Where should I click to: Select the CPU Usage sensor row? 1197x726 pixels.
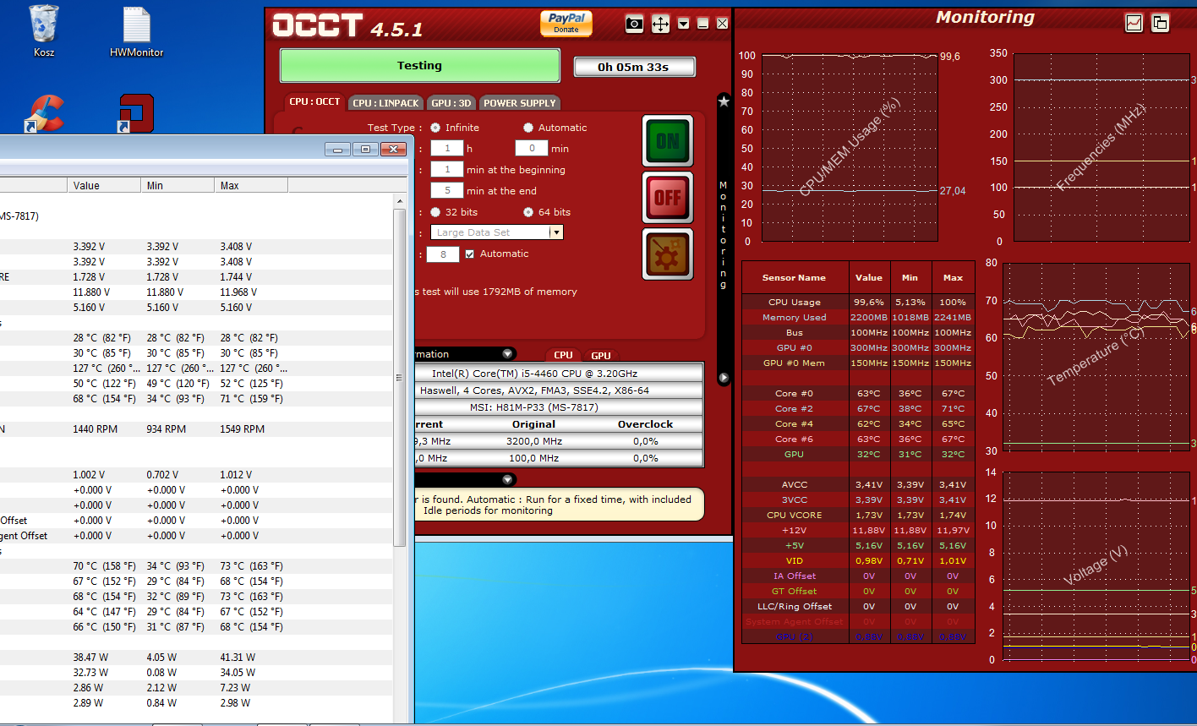coord(858,302)
